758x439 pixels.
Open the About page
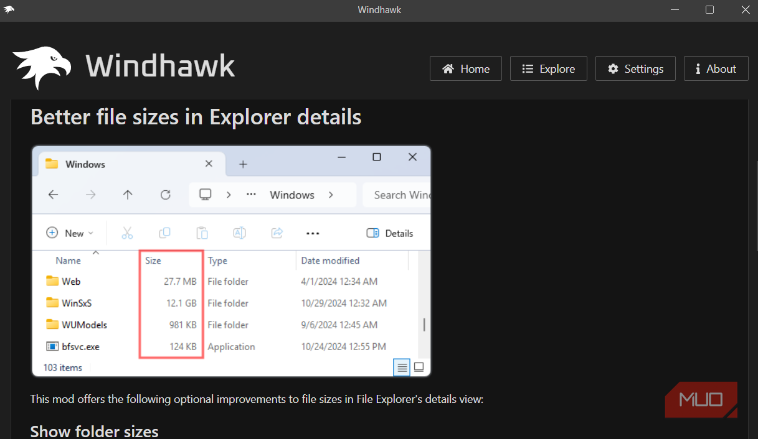(x=715, y=68)
